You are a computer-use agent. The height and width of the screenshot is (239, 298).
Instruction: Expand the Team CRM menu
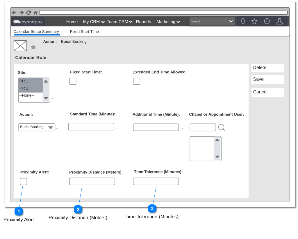(119, 22)
